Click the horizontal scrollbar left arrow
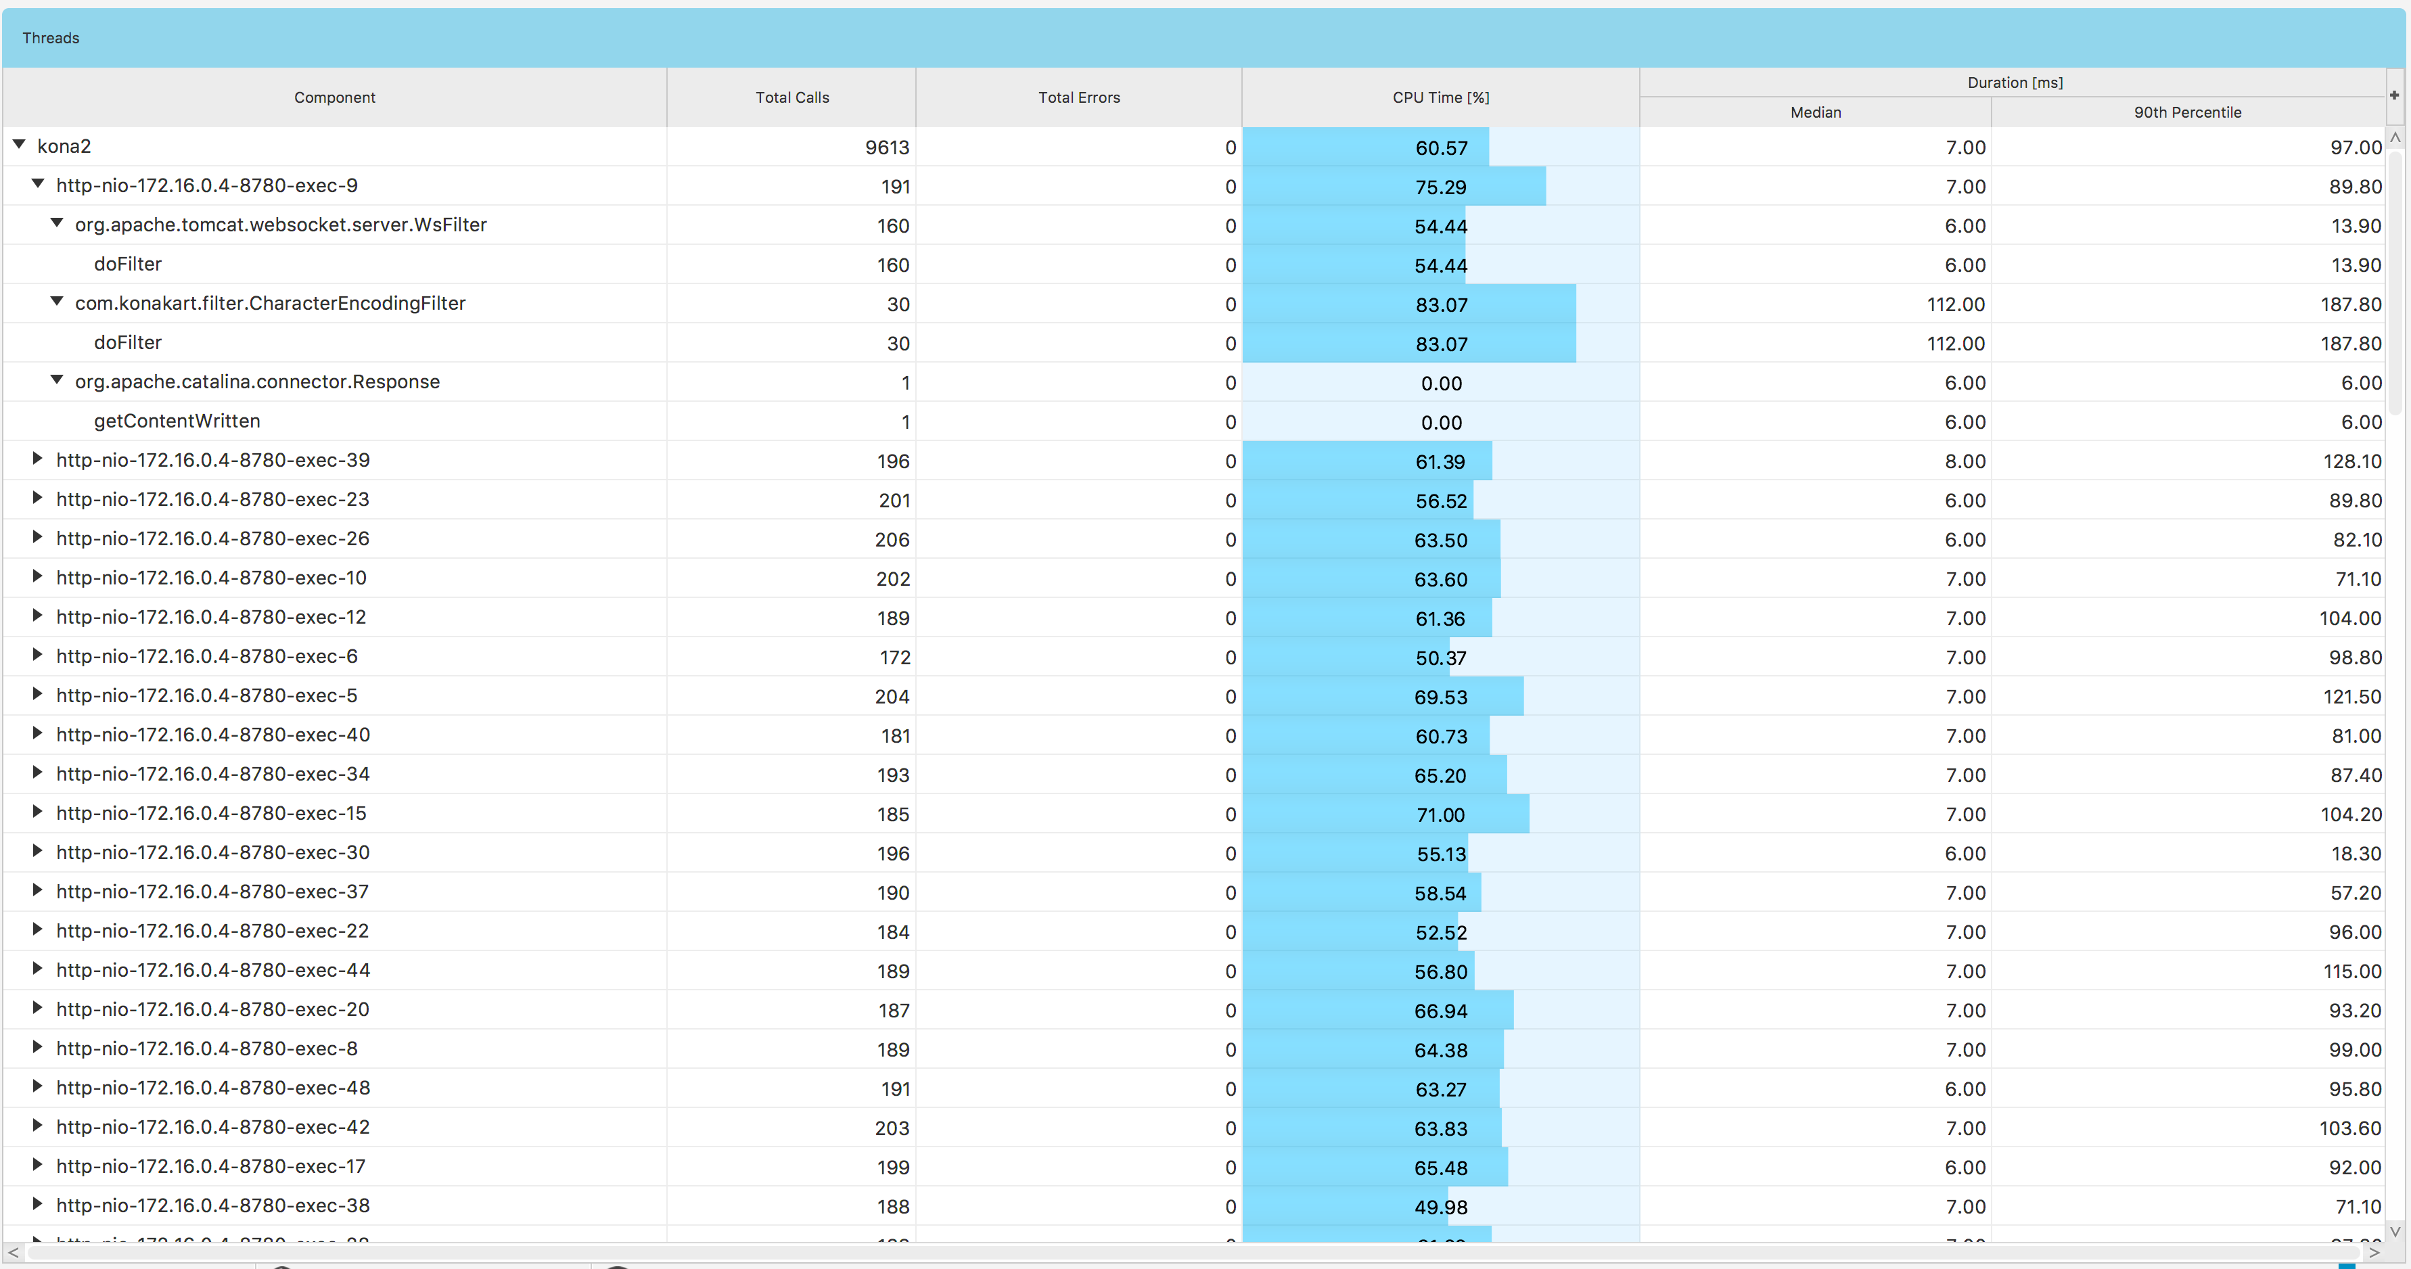The image size is (2411, 1269). pos(13,1252)
